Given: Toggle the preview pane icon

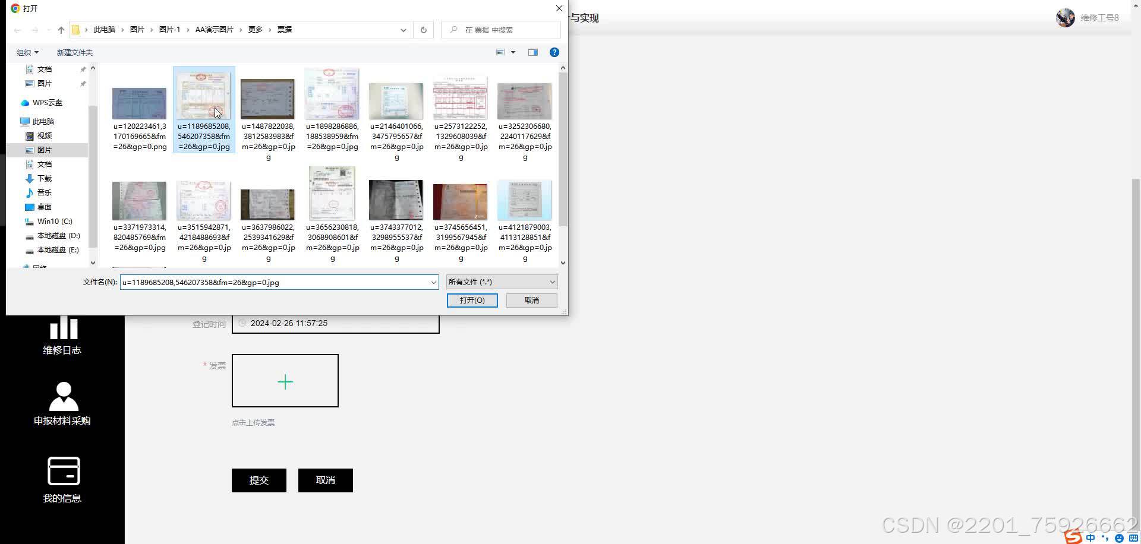Looking at the screenshot, I should point(533,52).
